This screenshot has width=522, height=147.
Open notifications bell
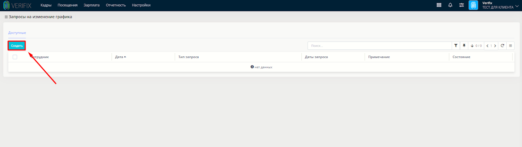click(450, 5)
